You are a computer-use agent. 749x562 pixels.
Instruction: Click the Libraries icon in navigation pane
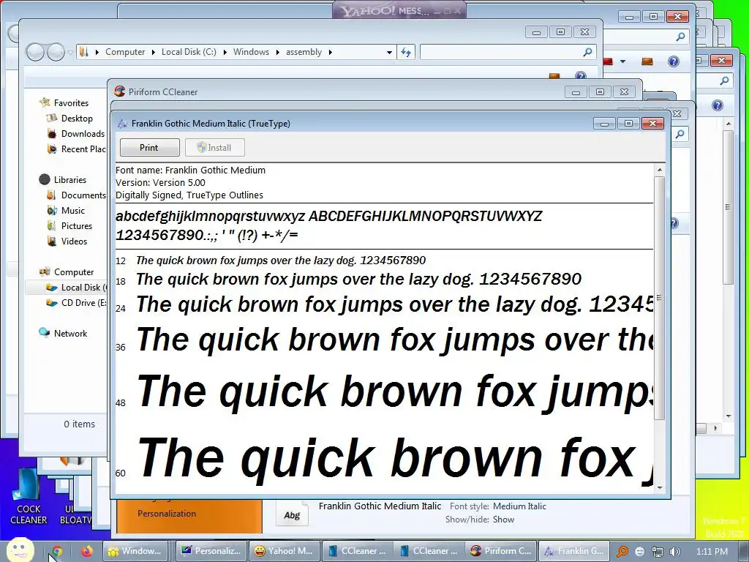pos(45,179)
